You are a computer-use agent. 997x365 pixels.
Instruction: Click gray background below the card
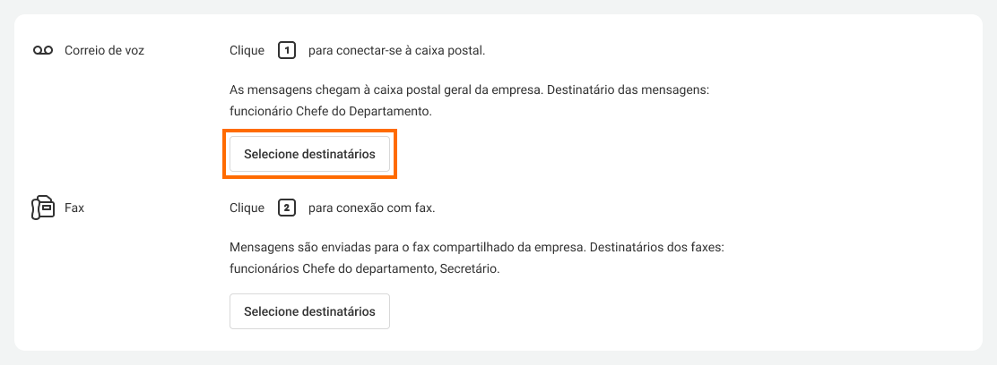tap(498, 359)
